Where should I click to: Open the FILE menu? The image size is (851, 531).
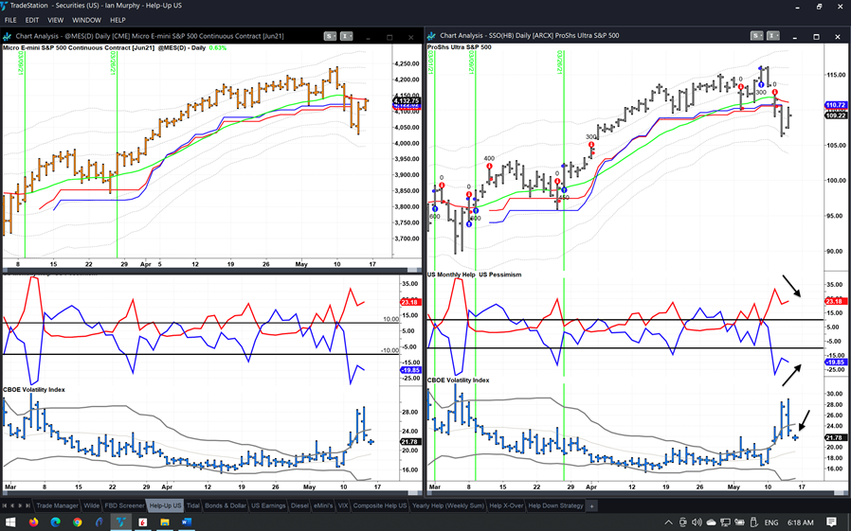(x=10, y=20)
